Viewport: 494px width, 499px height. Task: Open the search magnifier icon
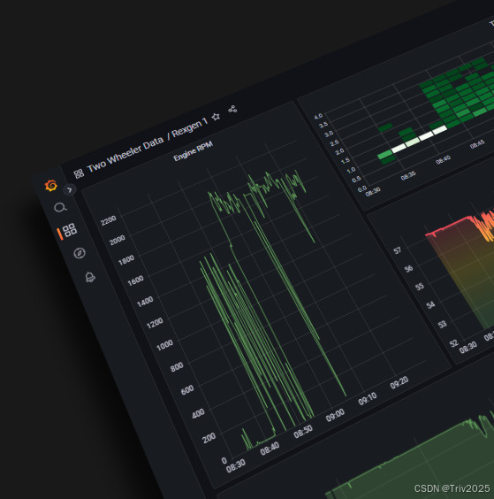click(x=60, y=208)
